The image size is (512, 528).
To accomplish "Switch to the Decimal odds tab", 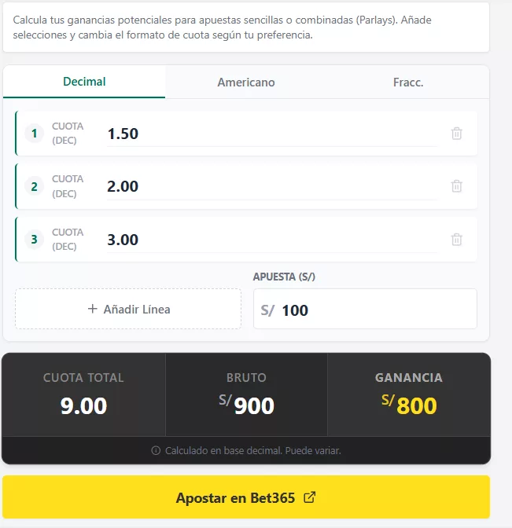I will click(x=84, y=82).
